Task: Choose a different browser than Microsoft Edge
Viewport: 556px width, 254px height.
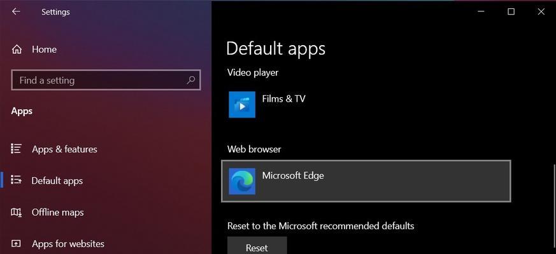Action: pos(366,181)
